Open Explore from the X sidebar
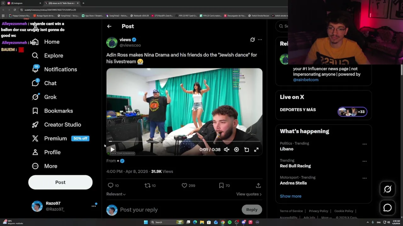This screenshot has width=403, height=226. (47, 56)
